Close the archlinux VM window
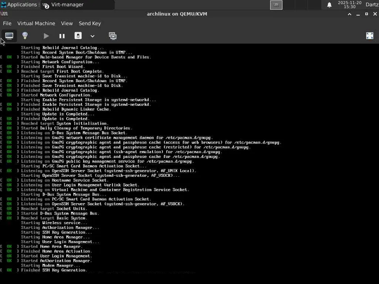Viewport: 379px width, 284px height. coord(375,14)
